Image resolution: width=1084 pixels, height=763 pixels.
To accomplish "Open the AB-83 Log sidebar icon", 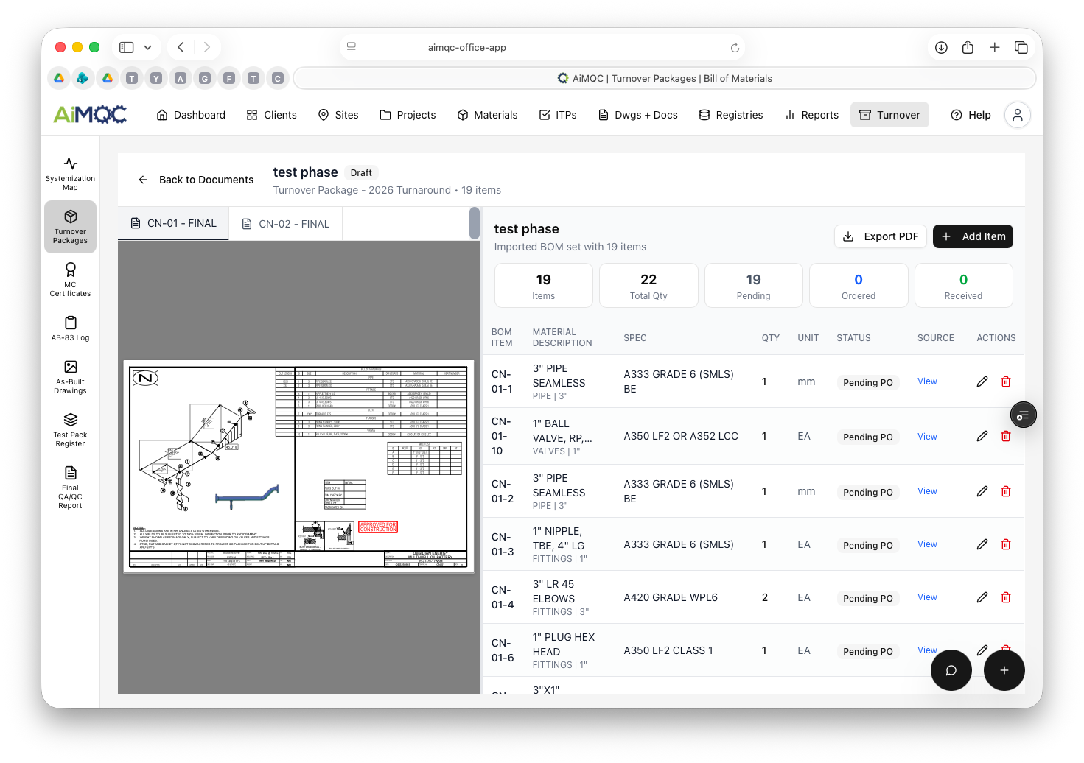I will [70, 328].
